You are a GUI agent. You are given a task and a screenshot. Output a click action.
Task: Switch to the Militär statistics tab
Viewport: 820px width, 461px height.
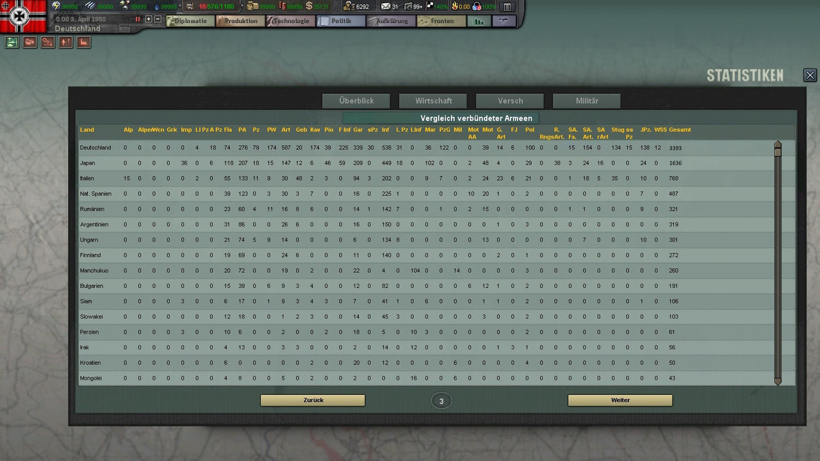pyautogui.click(x=587, y=101)
